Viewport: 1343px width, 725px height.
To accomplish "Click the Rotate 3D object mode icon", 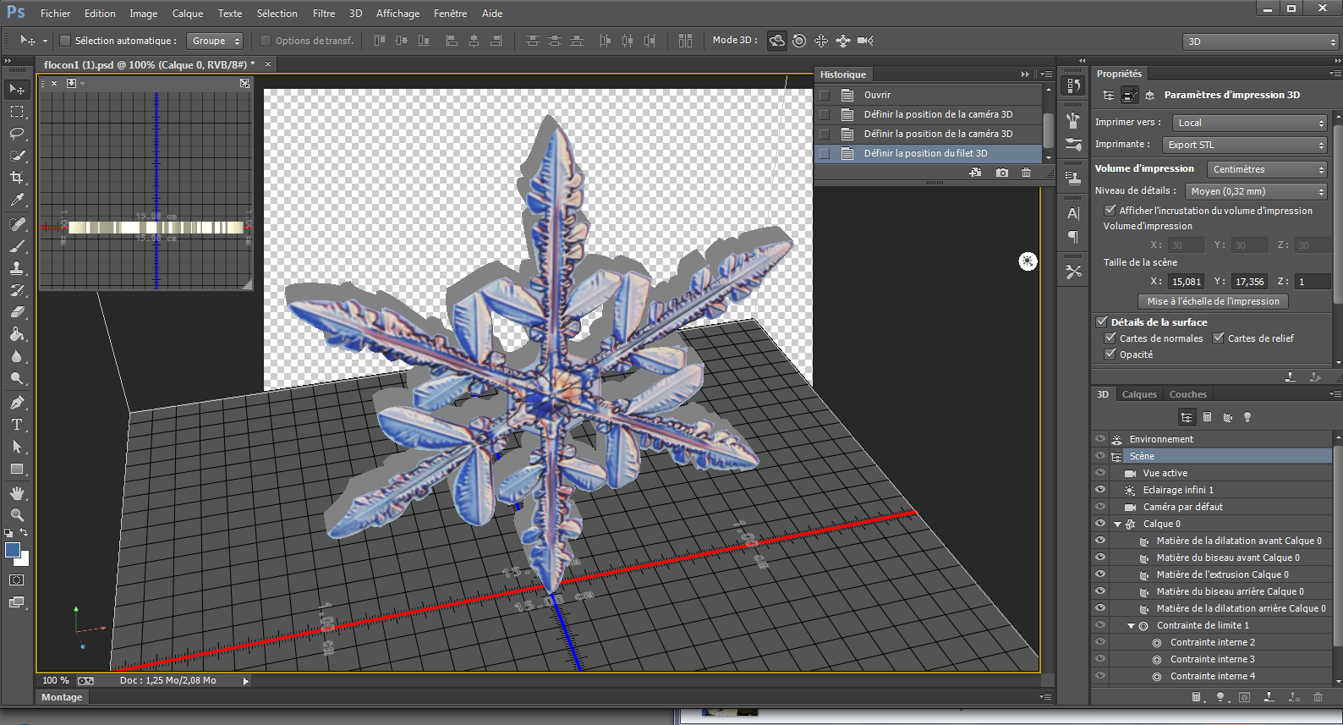I will point(776,41).
